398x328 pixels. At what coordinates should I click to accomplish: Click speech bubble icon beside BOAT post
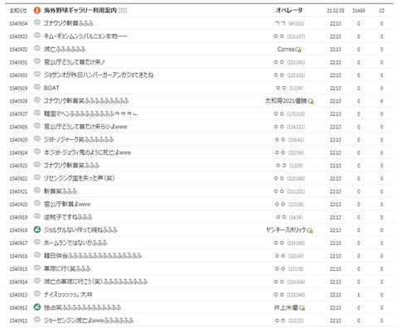[37, 87]
